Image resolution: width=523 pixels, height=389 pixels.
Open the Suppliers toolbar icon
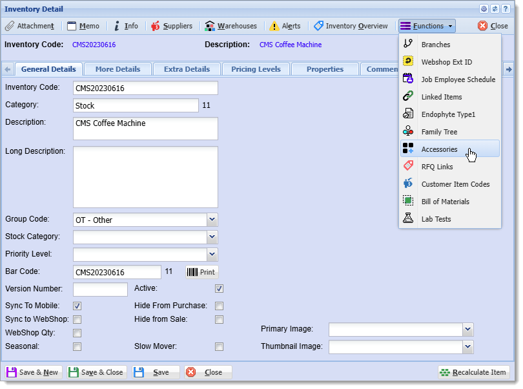coord(172,26)
